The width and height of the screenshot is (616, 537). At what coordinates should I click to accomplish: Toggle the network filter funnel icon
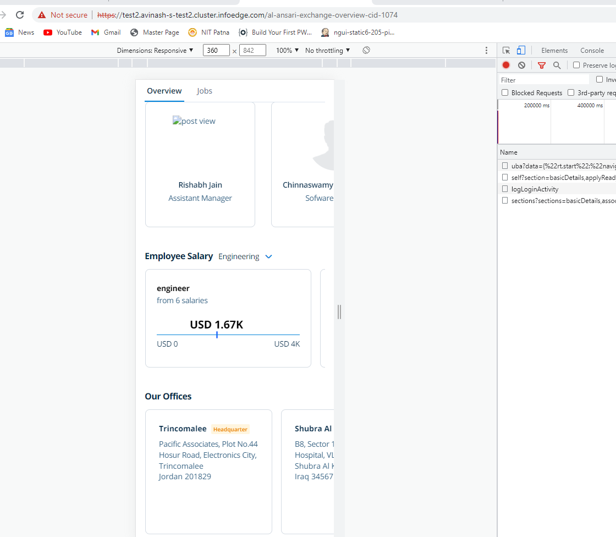pyautogui.click(x=542, y=65)
